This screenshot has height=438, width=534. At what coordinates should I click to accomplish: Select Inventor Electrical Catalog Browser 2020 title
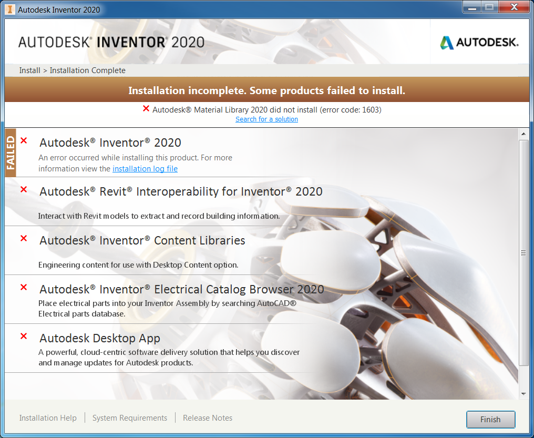click(x=181, y=289)
